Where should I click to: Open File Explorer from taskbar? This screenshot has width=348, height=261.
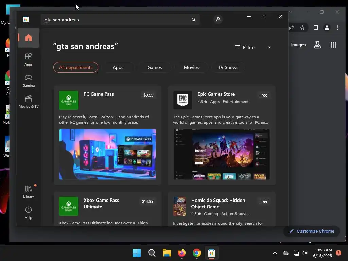pos(167,253)
